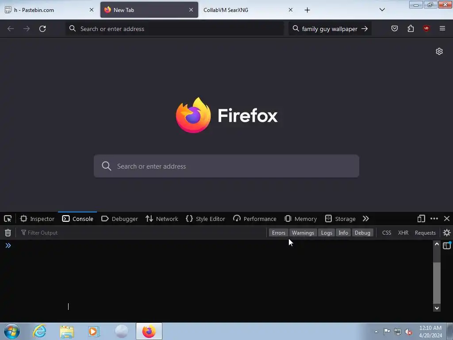453x340 pixels.
Task: Expand more DevTools tabs chevron
Action: pos(366,219)
